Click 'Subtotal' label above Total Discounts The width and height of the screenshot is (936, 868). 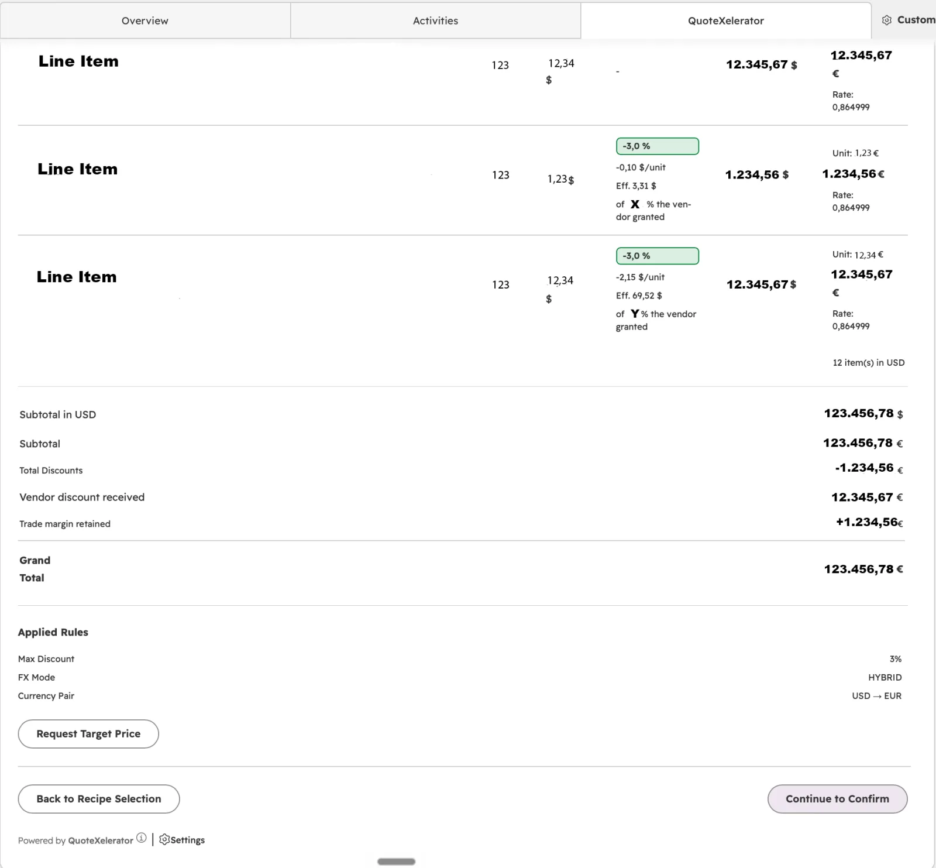[x=40, y=444]
